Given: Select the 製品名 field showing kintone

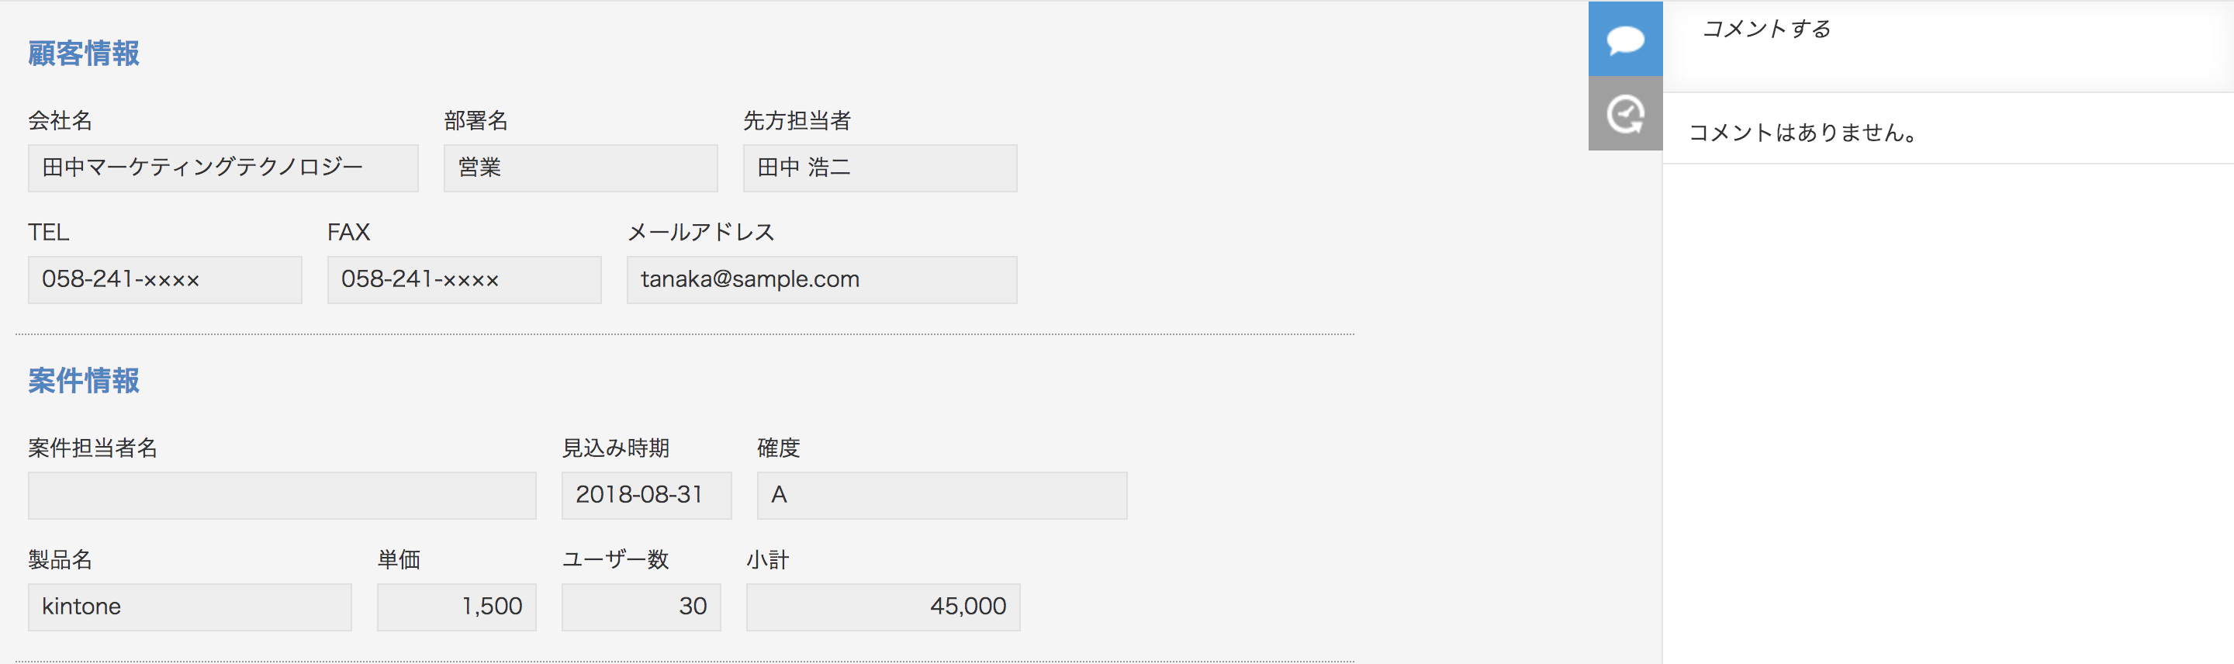Looking at the screenshot, I should tap(189, 607).
